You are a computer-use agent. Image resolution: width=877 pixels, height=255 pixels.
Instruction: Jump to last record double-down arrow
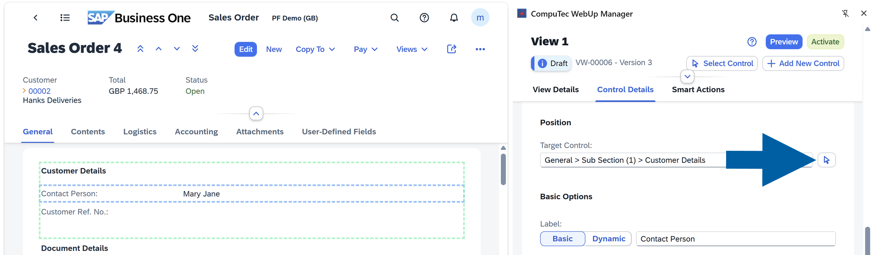tap(195, 49)
